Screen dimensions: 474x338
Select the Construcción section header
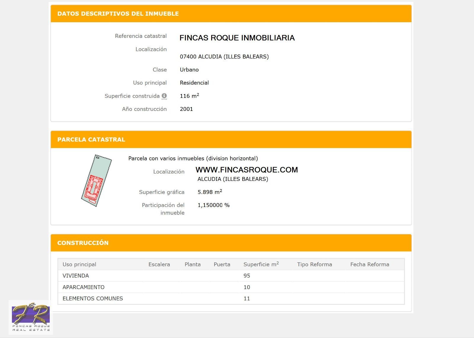point(83,243)
